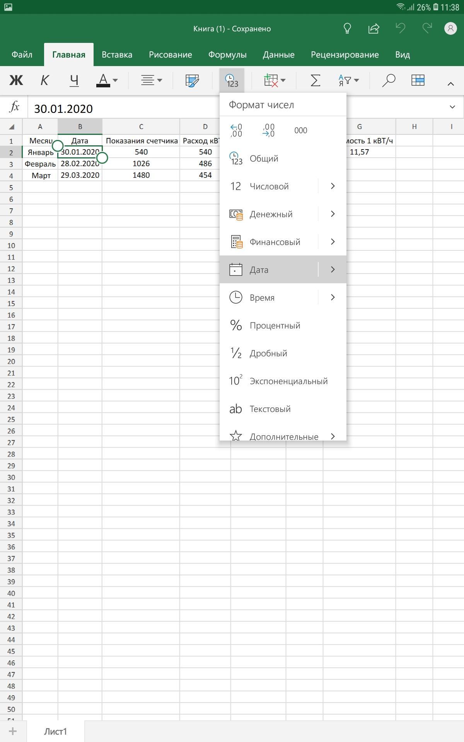
Task: Choose the Общий number format
Action: pos(283,158)
